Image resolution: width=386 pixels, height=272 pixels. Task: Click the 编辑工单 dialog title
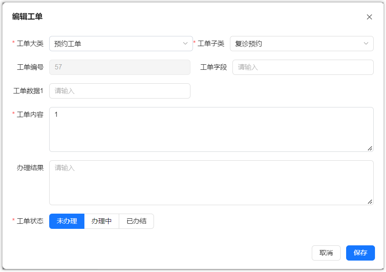click(27, 16)
